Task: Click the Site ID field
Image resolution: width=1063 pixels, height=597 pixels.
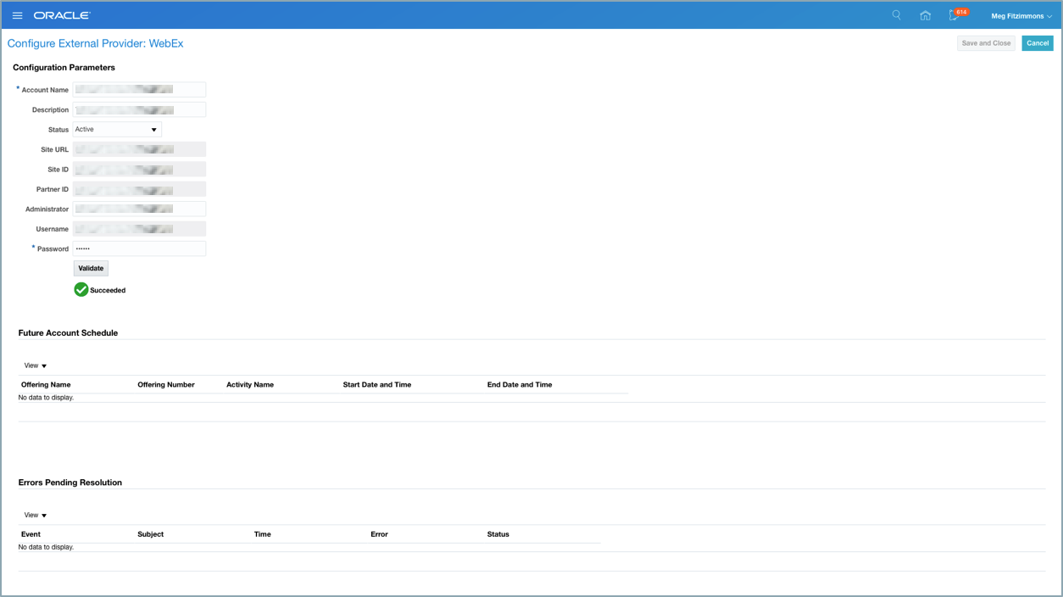Action: point(139,170)
